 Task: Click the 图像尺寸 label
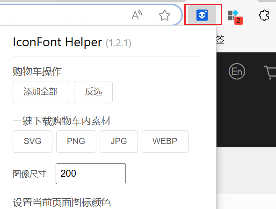(29, 174)
